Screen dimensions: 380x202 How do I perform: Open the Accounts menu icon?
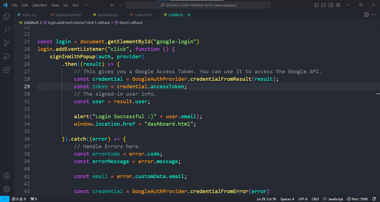tap(7, 176)
